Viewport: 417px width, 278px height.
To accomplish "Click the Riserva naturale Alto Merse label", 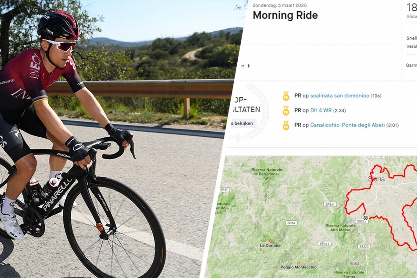I will coord(340,228).
